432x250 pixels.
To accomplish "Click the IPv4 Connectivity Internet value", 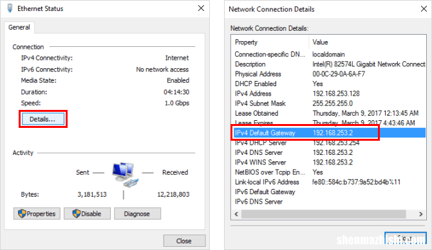I will click(x=177, y=58).
